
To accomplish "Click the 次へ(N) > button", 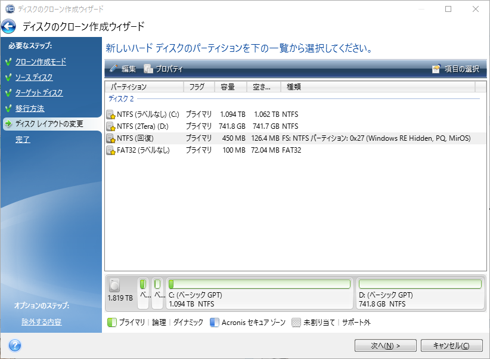I will tap(385, 345).
